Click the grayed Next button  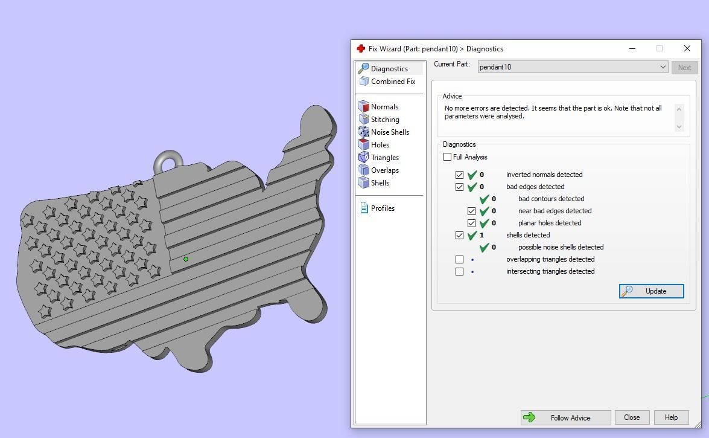684,68
